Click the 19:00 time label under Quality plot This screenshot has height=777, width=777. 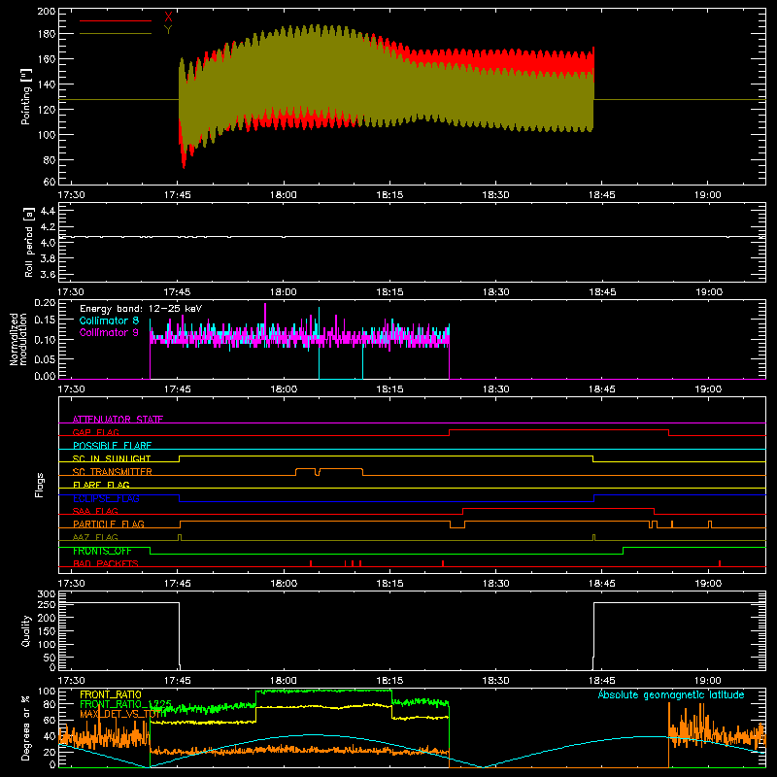pos(708,681)
